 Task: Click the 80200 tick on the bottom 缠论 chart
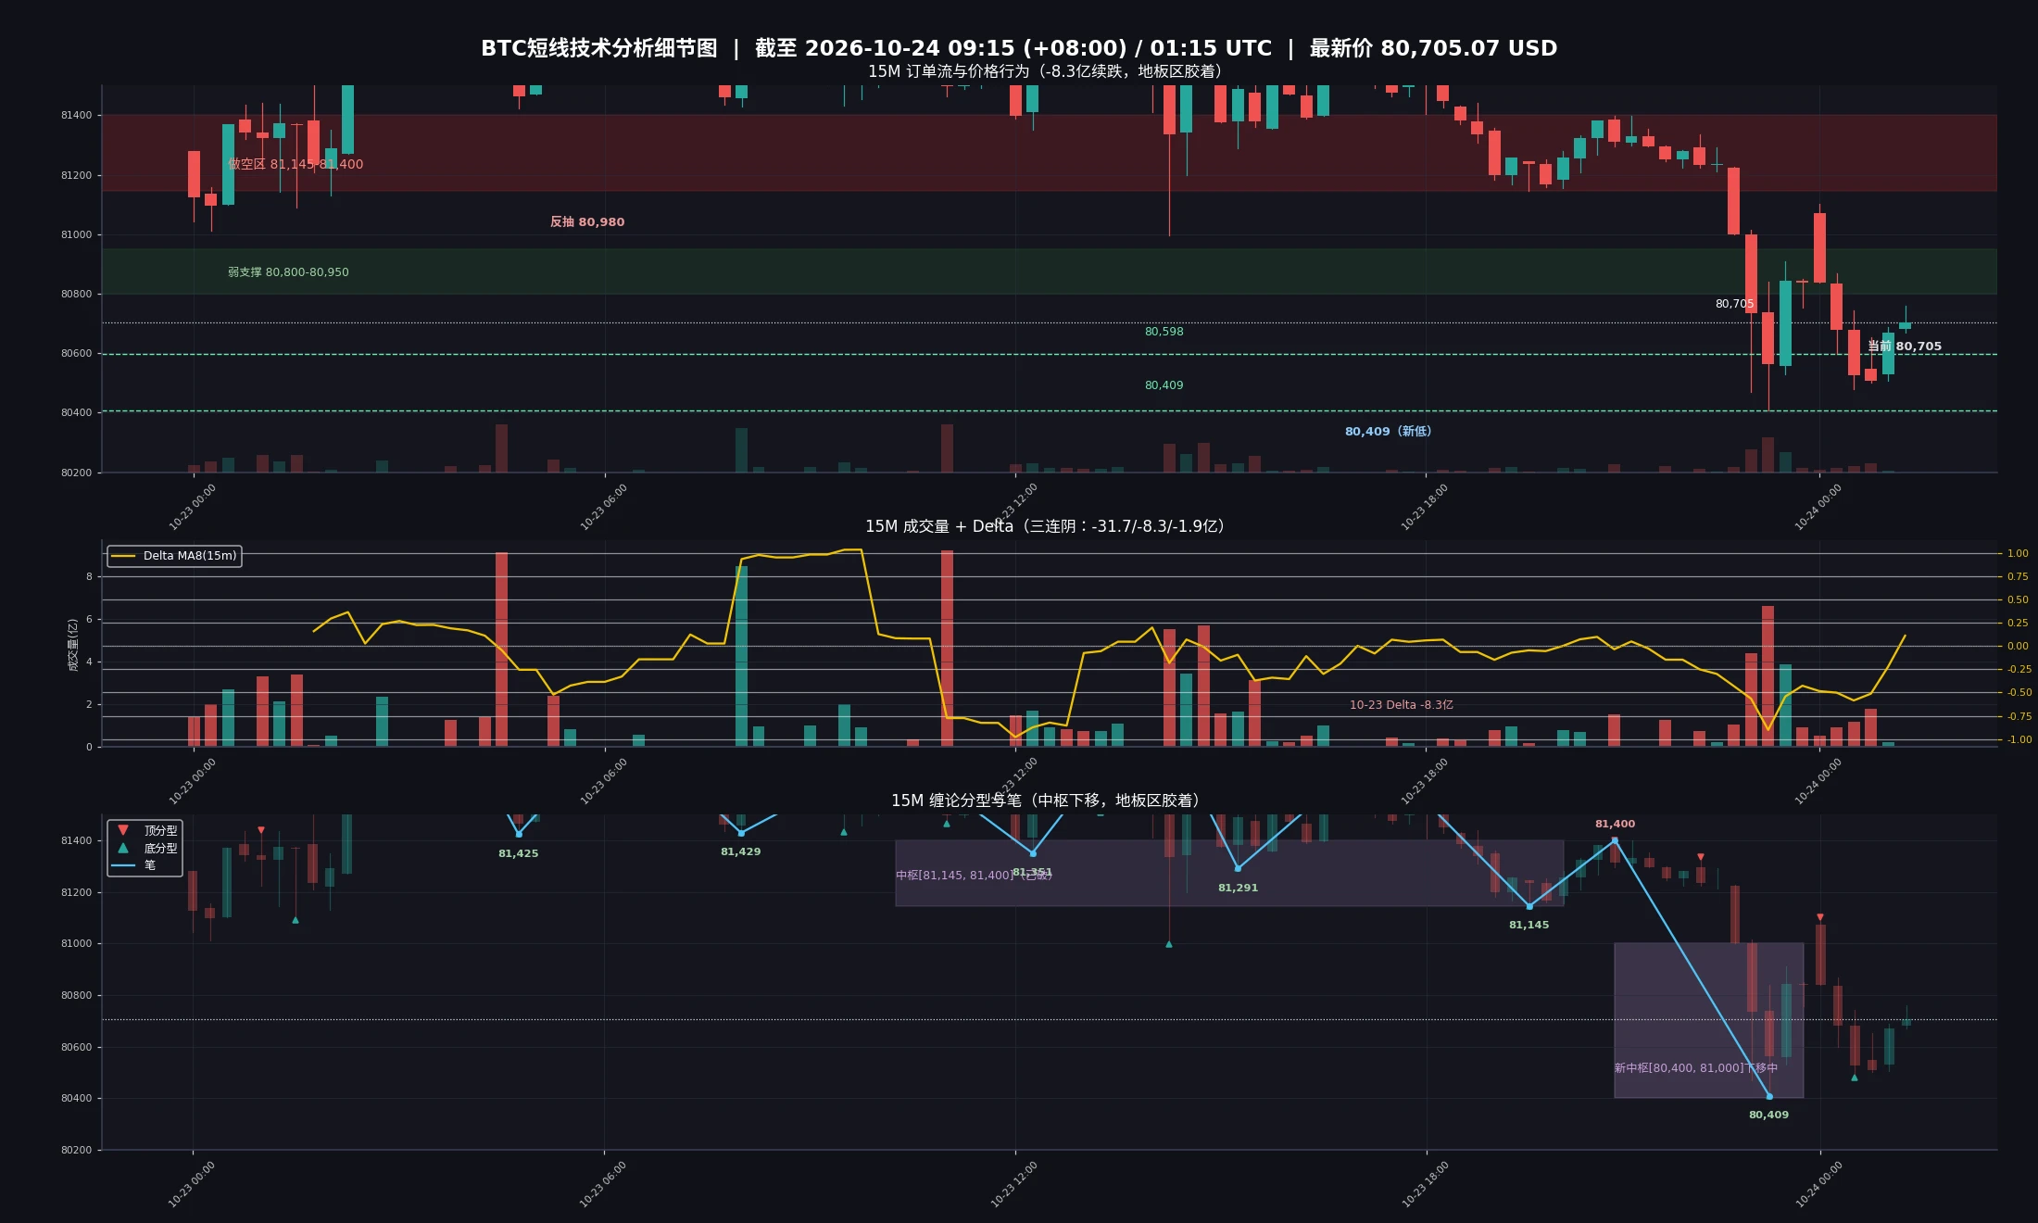pos(77,1151)
